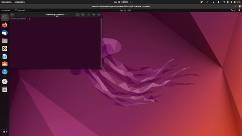
Task: Minimize the VirtualBox VM window
Action: click(235, 6)
